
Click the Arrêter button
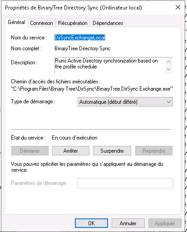click(71, 150)
